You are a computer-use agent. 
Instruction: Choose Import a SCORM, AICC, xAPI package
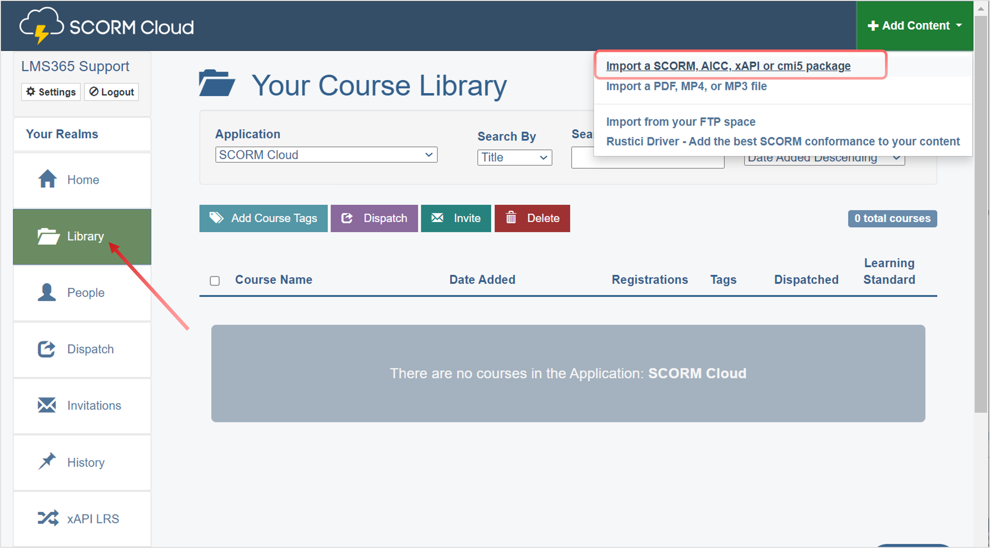(728, 66)
